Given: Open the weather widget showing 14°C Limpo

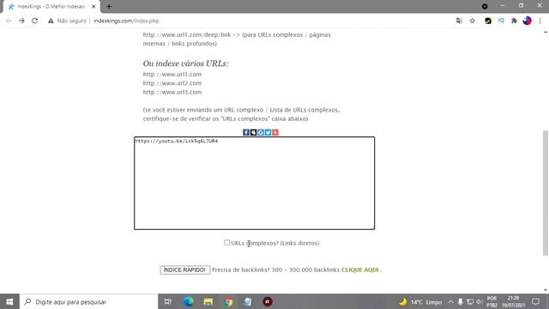Looking at the screenshot, I should tap(420, 301).
